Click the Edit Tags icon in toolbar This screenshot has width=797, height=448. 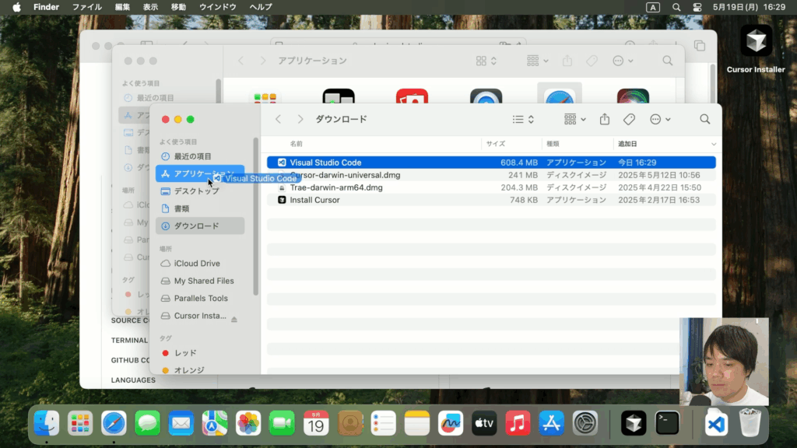point(629,119)
